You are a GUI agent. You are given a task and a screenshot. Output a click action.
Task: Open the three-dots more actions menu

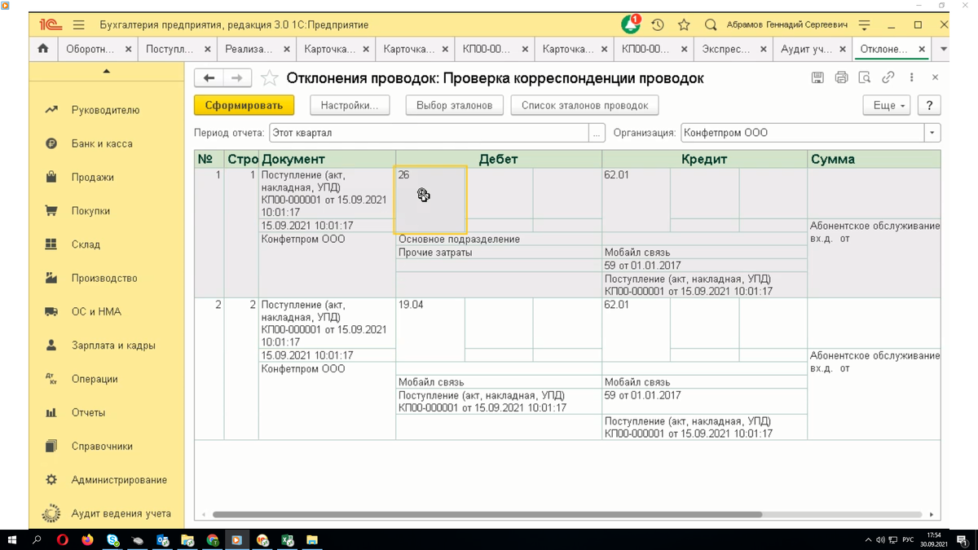click(x=911, y=77)
